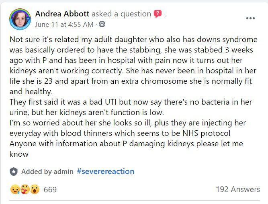The image size is (268, 204).
Task: View the 192 Answers
Action: [x=238, y=189]
